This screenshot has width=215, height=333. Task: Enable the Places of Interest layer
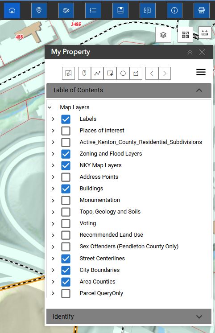(66, 131)
